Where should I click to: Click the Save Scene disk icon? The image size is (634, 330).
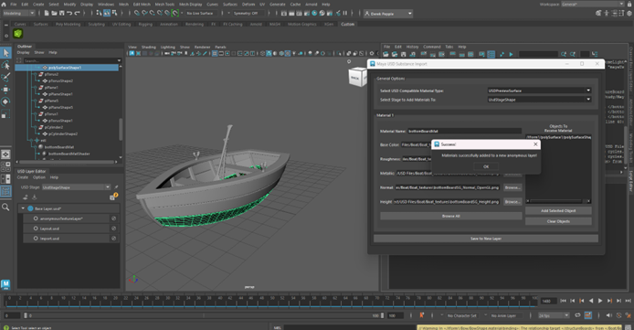click(x=61, y=14)
